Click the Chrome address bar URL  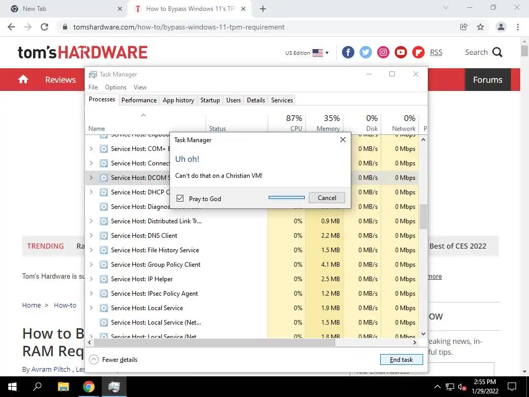pos(179,27)
